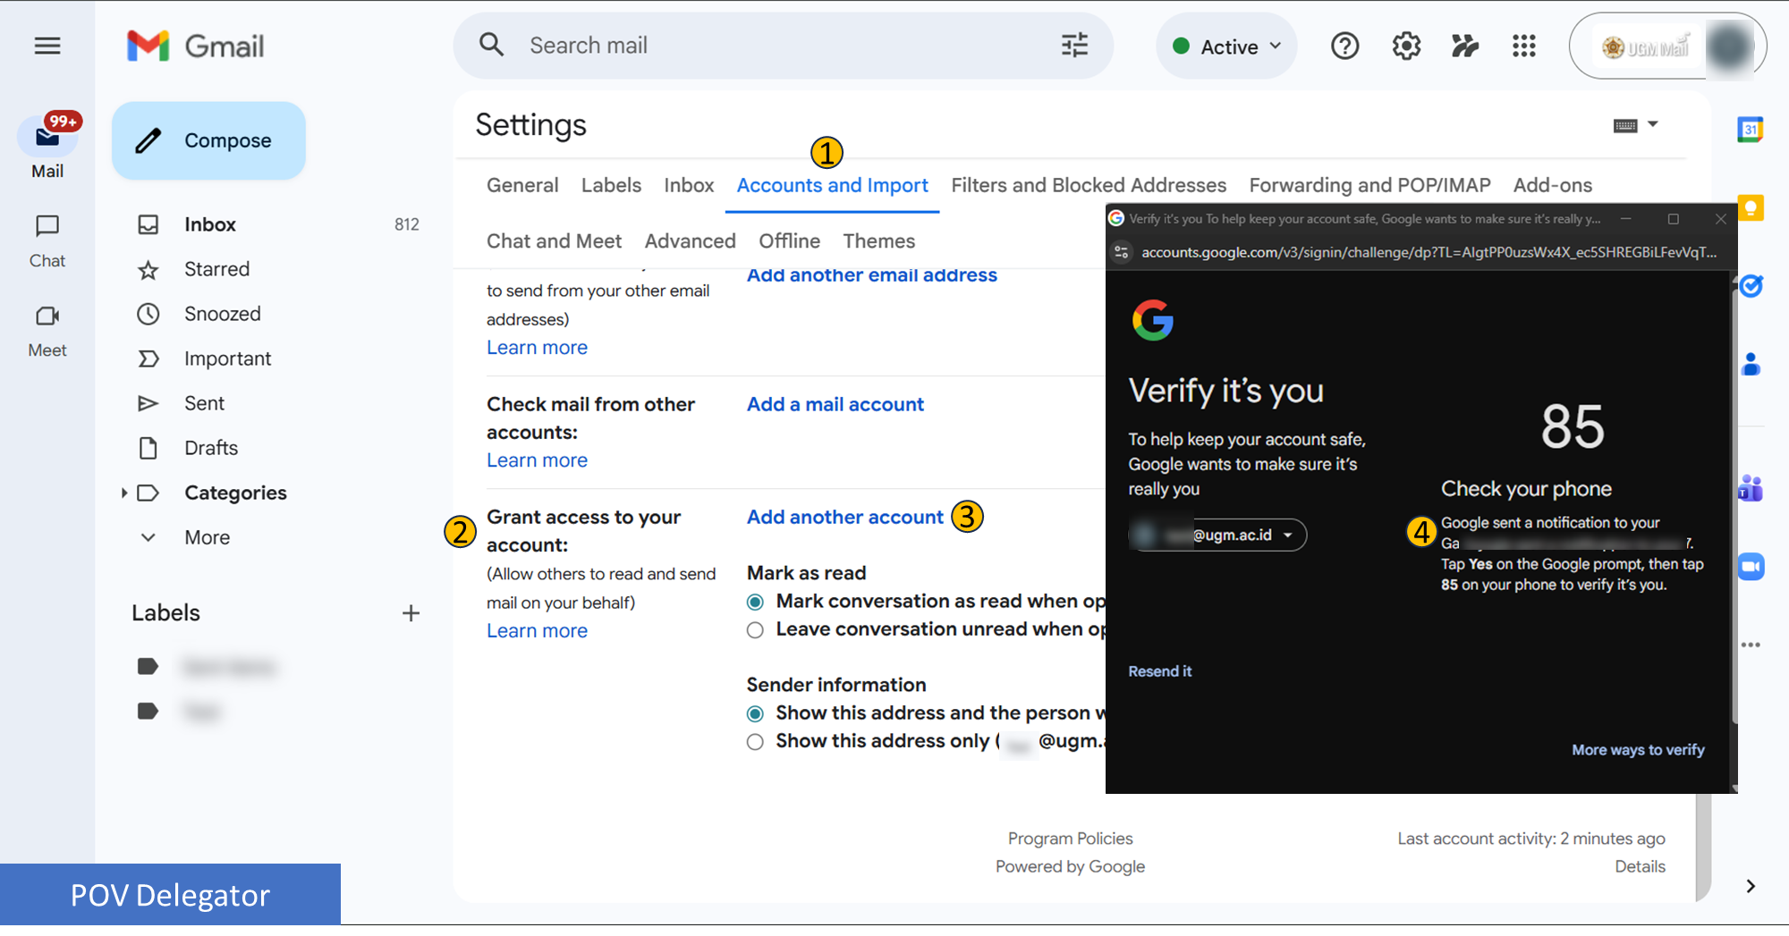This screenshot has width=1789, height=936.
Task: Select Mark conversation as read radio
Action: pyautogui.click(x=755, y=602)
